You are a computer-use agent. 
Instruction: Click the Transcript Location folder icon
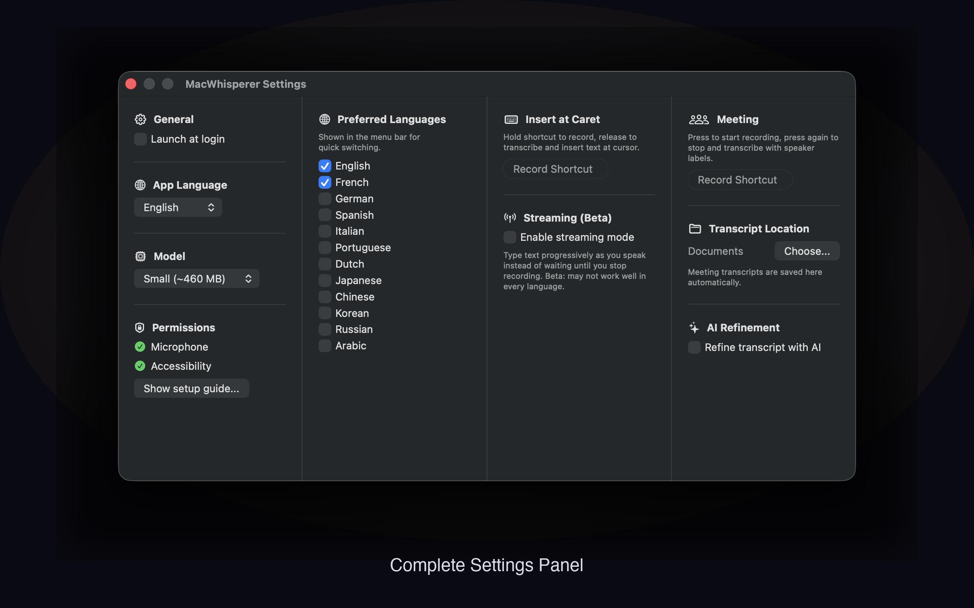(694, 228)
